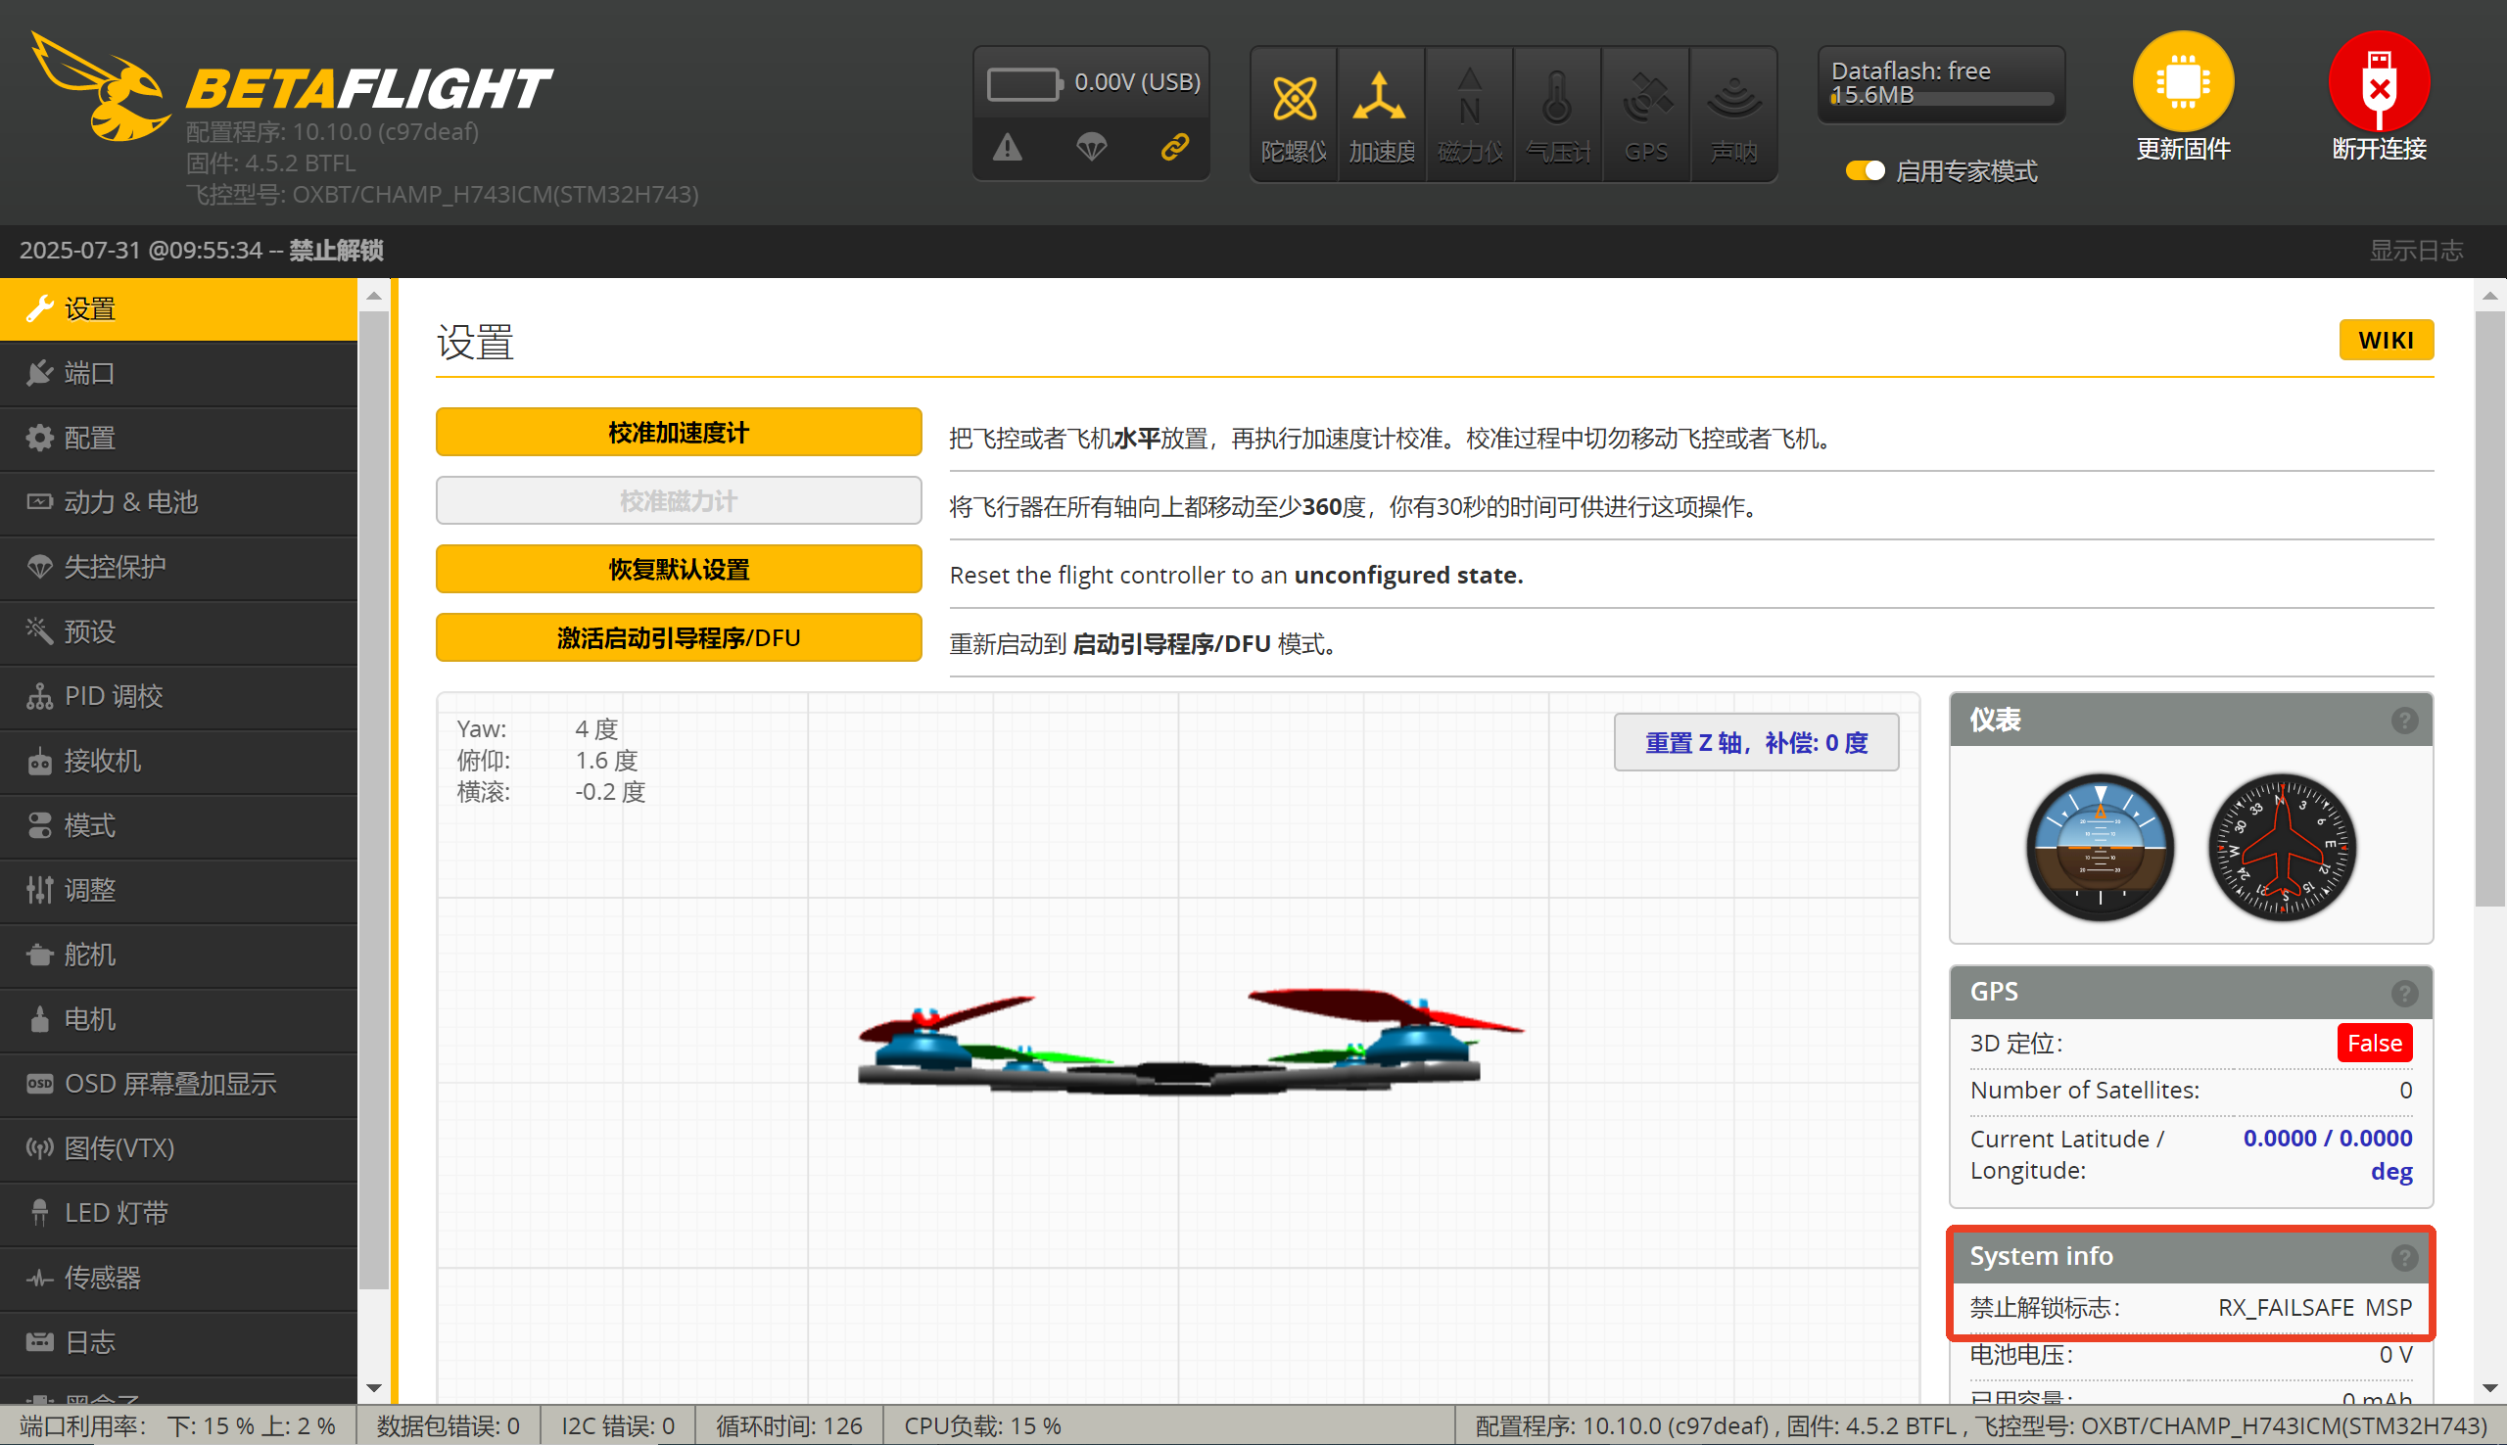
Task: Click the Reset Settings (恢复默认设置) button
Action: click(x=678, y=570)
